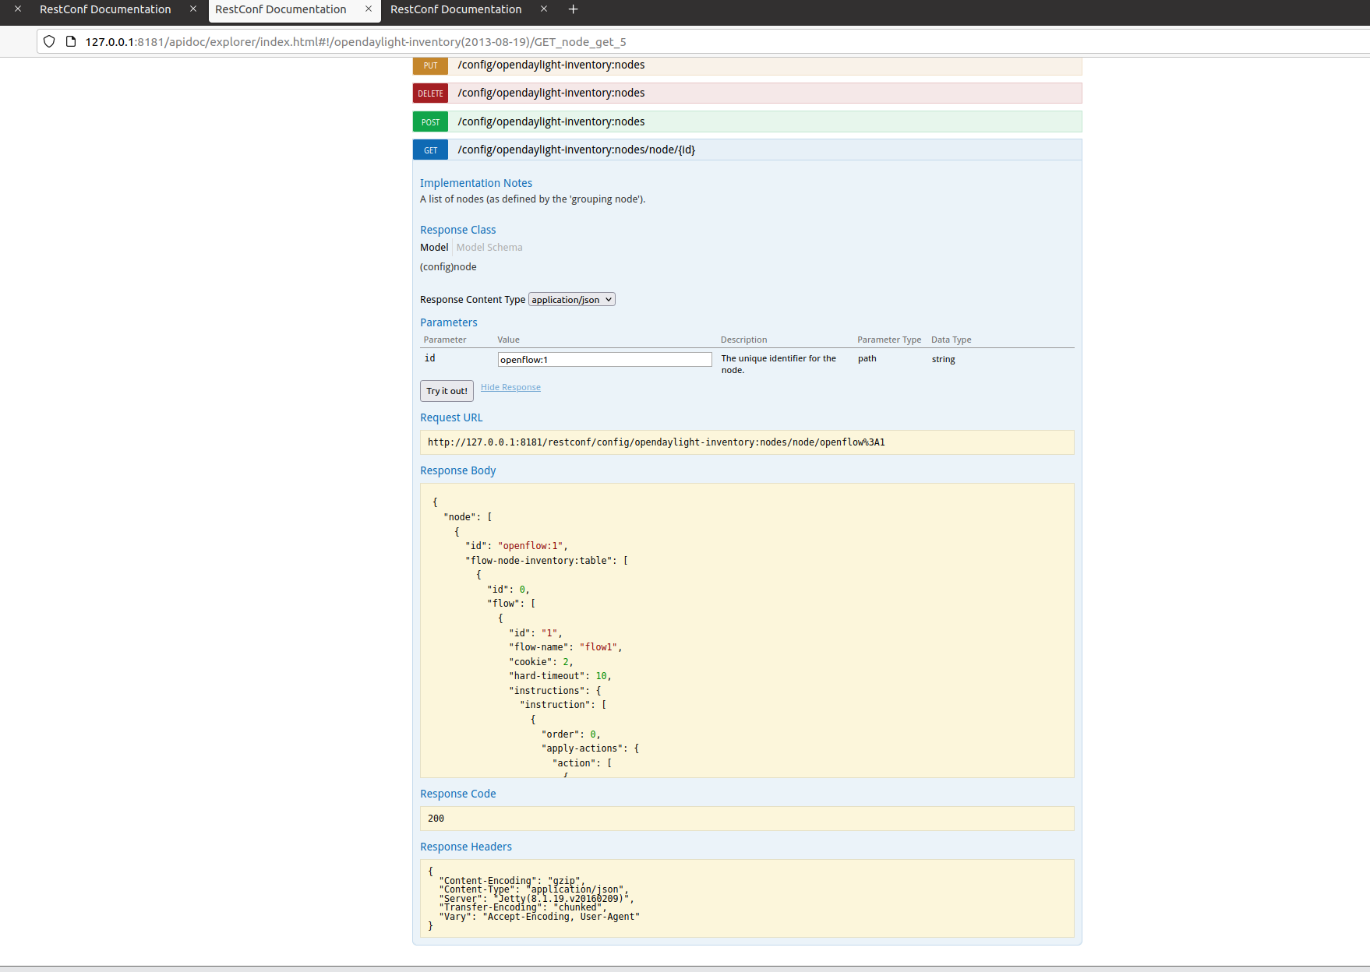
Task: Click the "string" data type cell
Action: point(943,359)
